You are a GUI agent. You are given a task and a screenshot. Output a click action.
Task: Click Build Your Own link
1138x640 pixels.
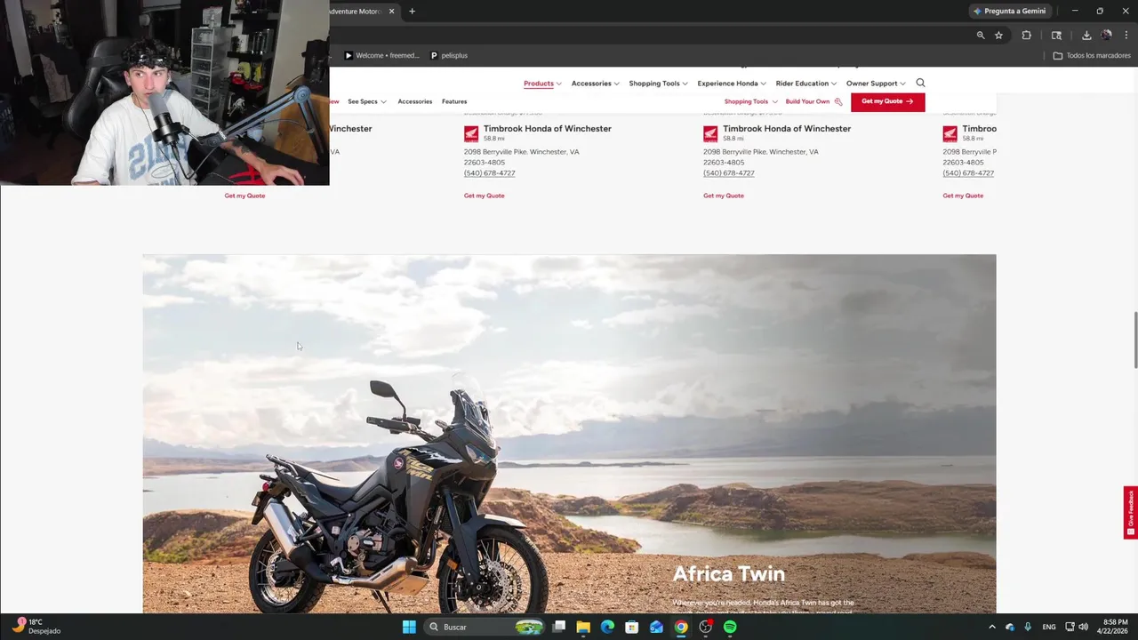(813, 101)
